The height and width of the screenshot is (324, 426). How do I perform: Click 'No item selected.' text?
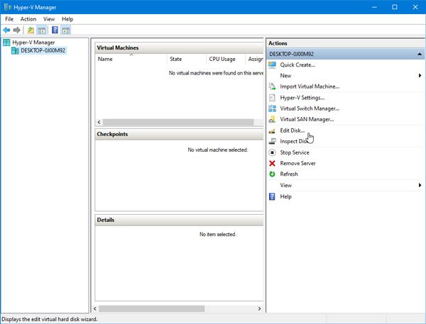tap(218, 234)
